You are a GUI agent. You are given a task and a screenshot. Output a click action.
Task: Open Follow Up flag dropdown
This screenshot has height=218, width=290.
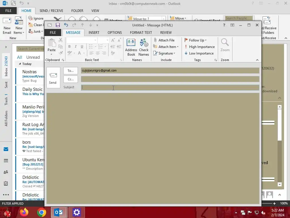point(195,40)
